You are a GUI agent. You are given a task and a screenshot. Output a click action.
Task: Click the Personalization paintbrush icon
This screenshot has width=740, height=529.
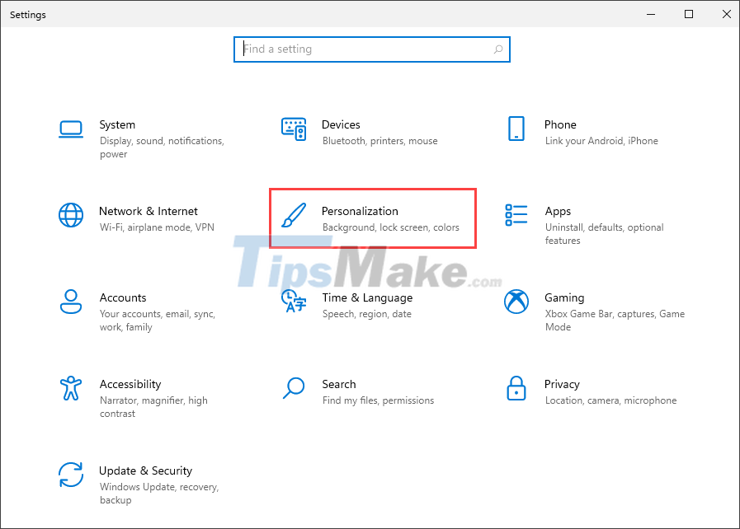(x=294, y=215)
